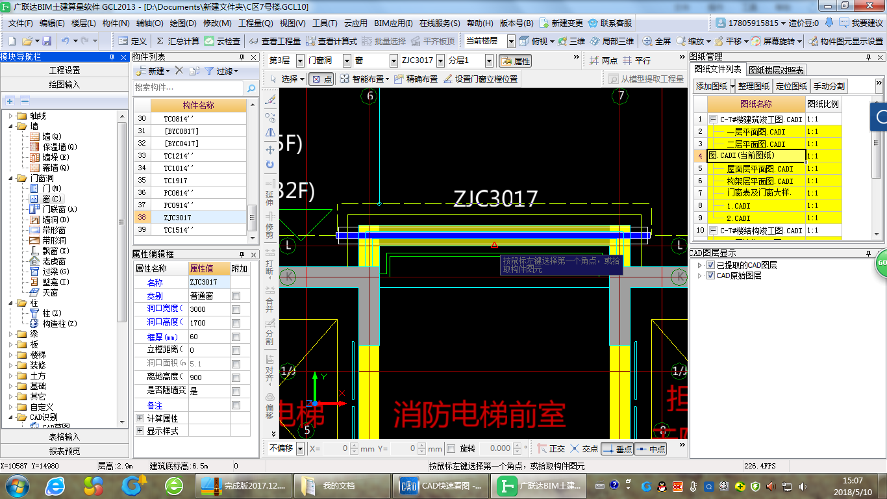This screenshot has width=887, height=499.
Task: Open 定义 (Define) in the toolbar
Action: click(x=132, y=41)
